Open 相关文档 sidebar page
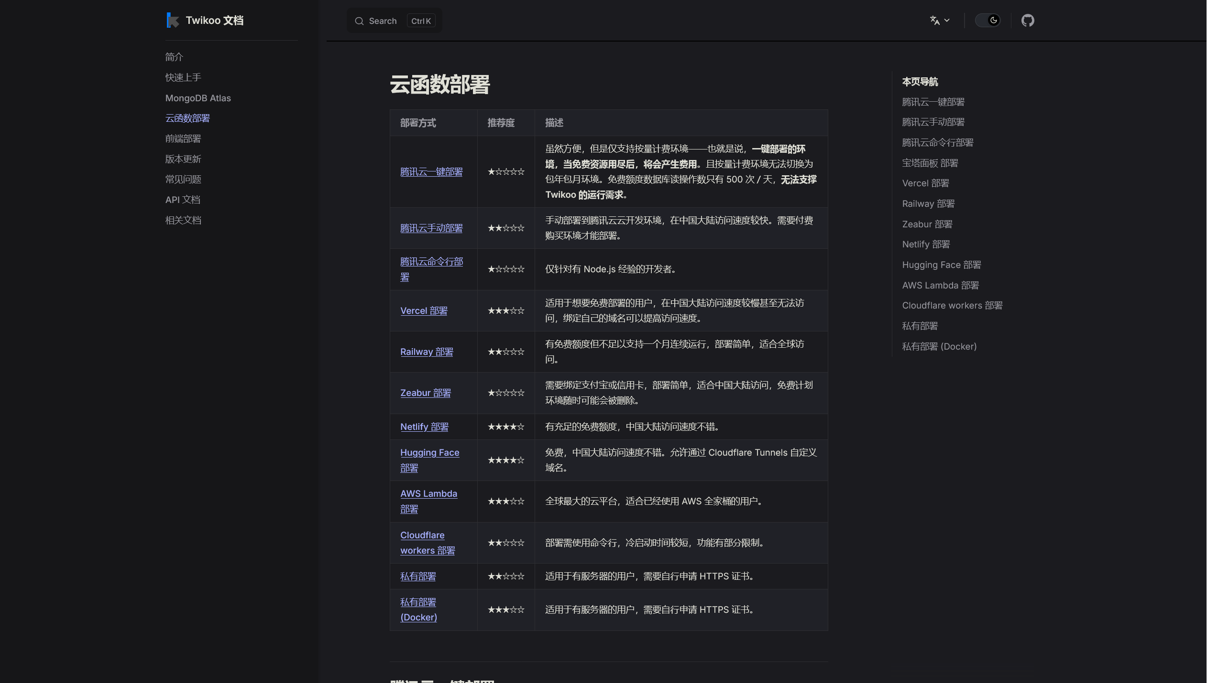This screenshot has width=1207, height=683. pos(183,220)
